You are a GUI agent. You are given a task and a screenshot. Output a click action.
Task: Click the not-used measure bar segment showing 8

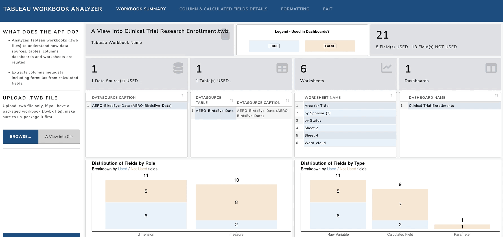(236, 202)
